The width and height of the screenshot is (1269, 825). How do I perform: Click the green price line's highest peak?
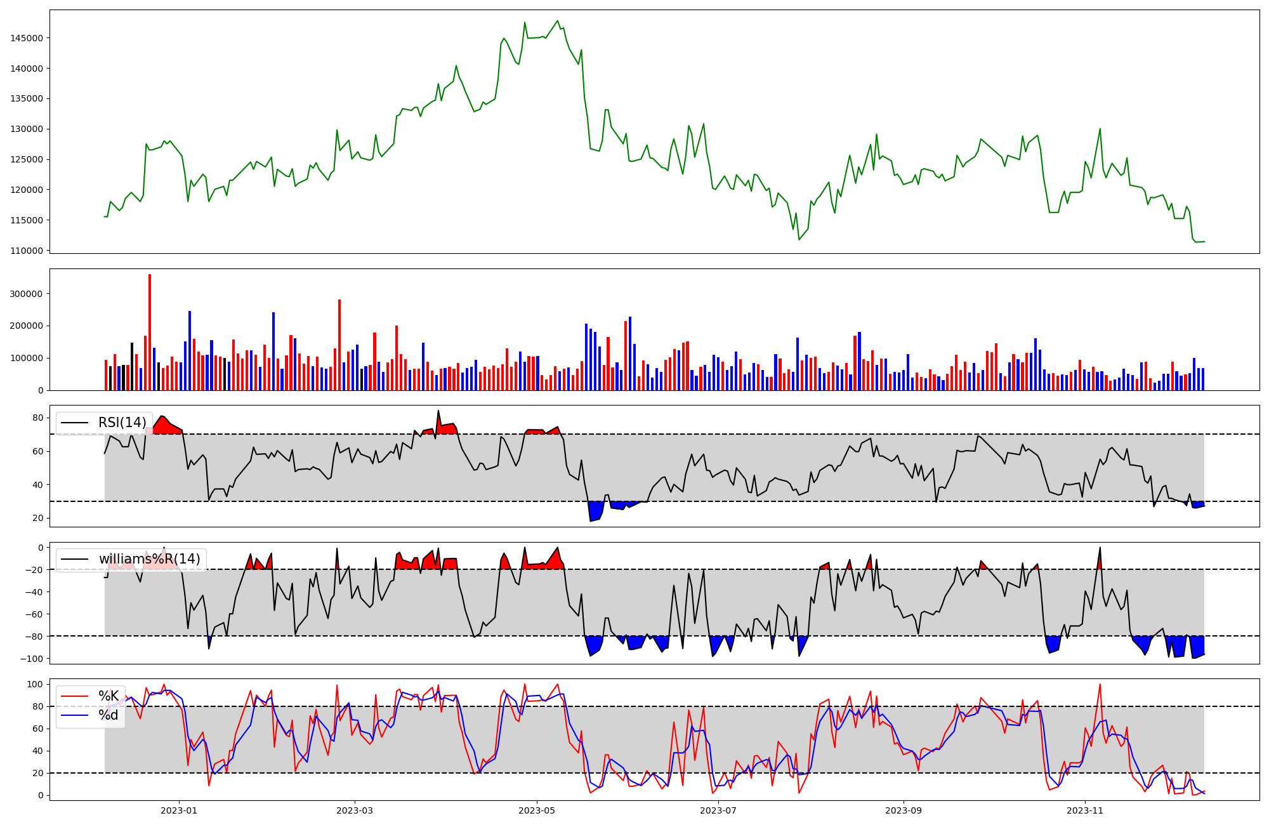558,21
